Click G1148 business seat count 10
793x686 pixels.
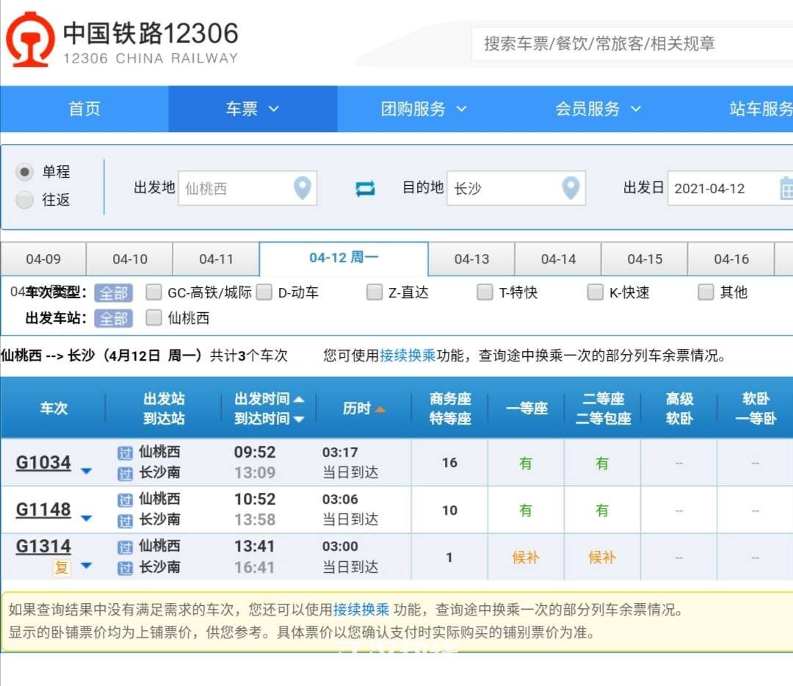coord(449,510)
